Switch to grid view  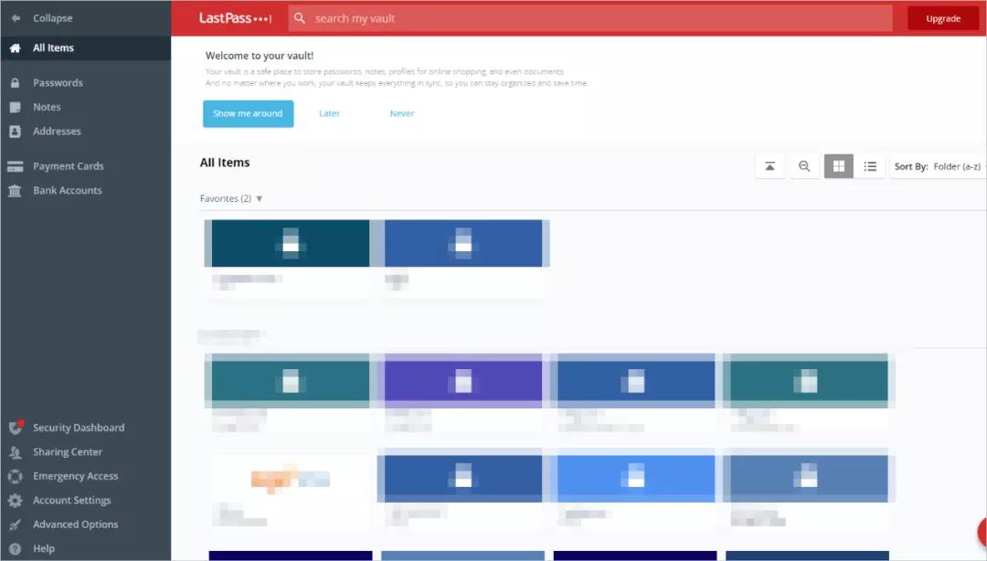838,166
